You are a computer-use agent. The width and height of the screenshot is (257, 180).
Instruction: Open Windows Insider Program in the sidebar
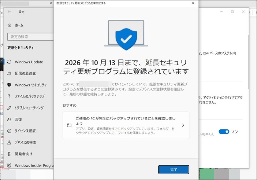click(34, 165)
